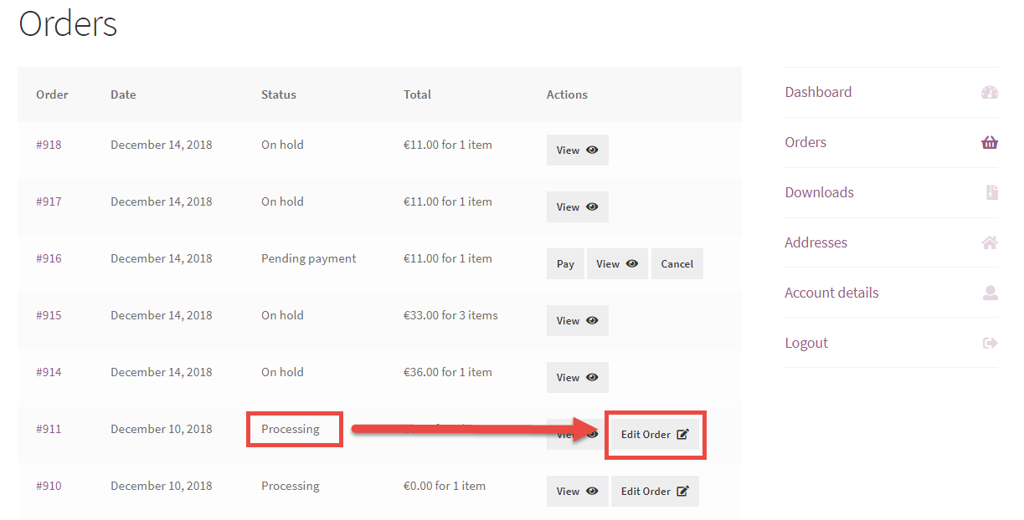This screenshot has width=1024, height=520.
Task: View order #910 details
Action: (x=578, y=492)
